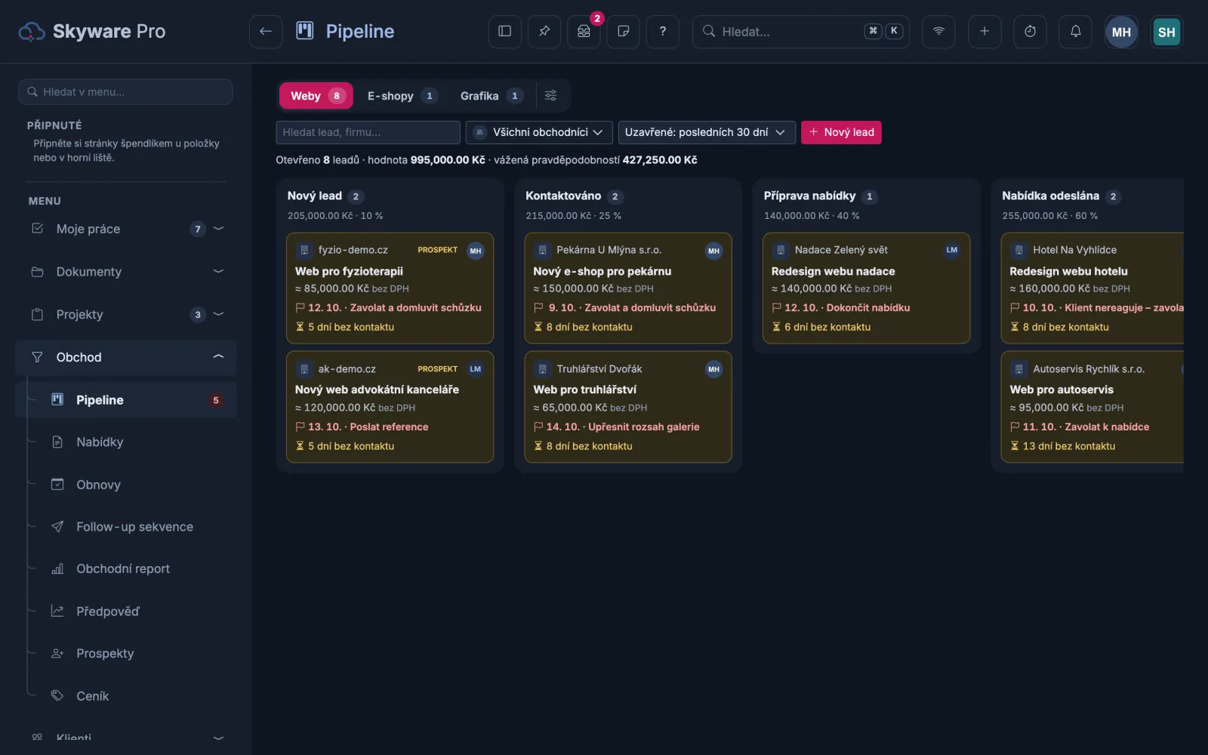Open Uzavřené: posledních 30 dní dropdown

tap(707, 132)
